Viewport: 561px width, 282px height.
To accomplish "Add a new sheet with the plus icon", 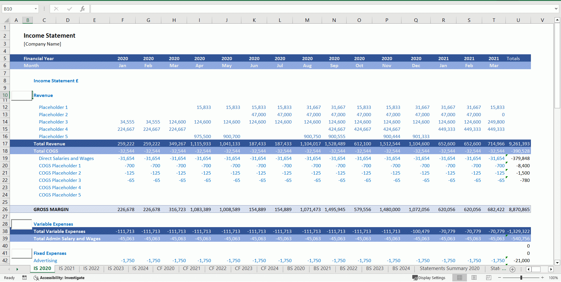I will pyautogui.click(x=512, y=269).
